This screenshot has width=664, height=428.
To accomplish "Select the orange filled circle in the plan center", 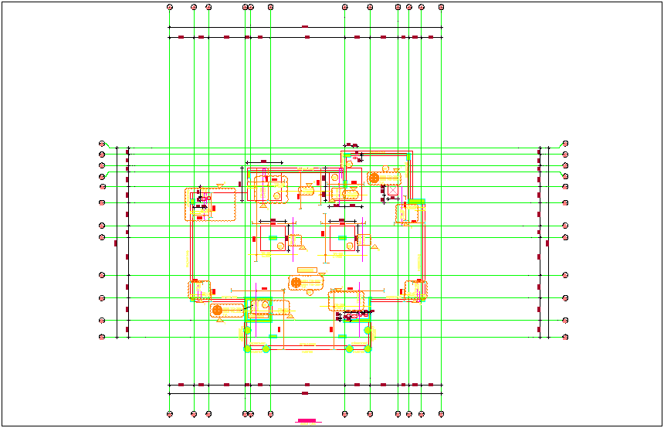I will point(296,284).
